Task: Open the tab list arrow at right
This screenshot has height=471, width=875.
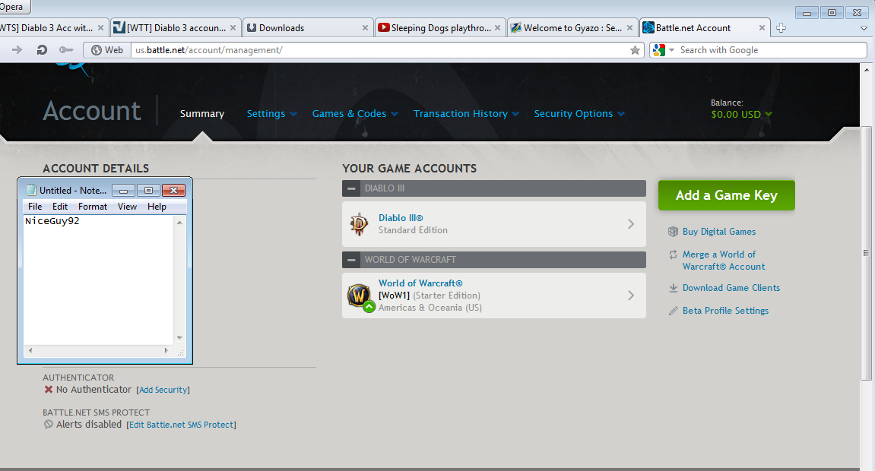Action: coord(864,28)
